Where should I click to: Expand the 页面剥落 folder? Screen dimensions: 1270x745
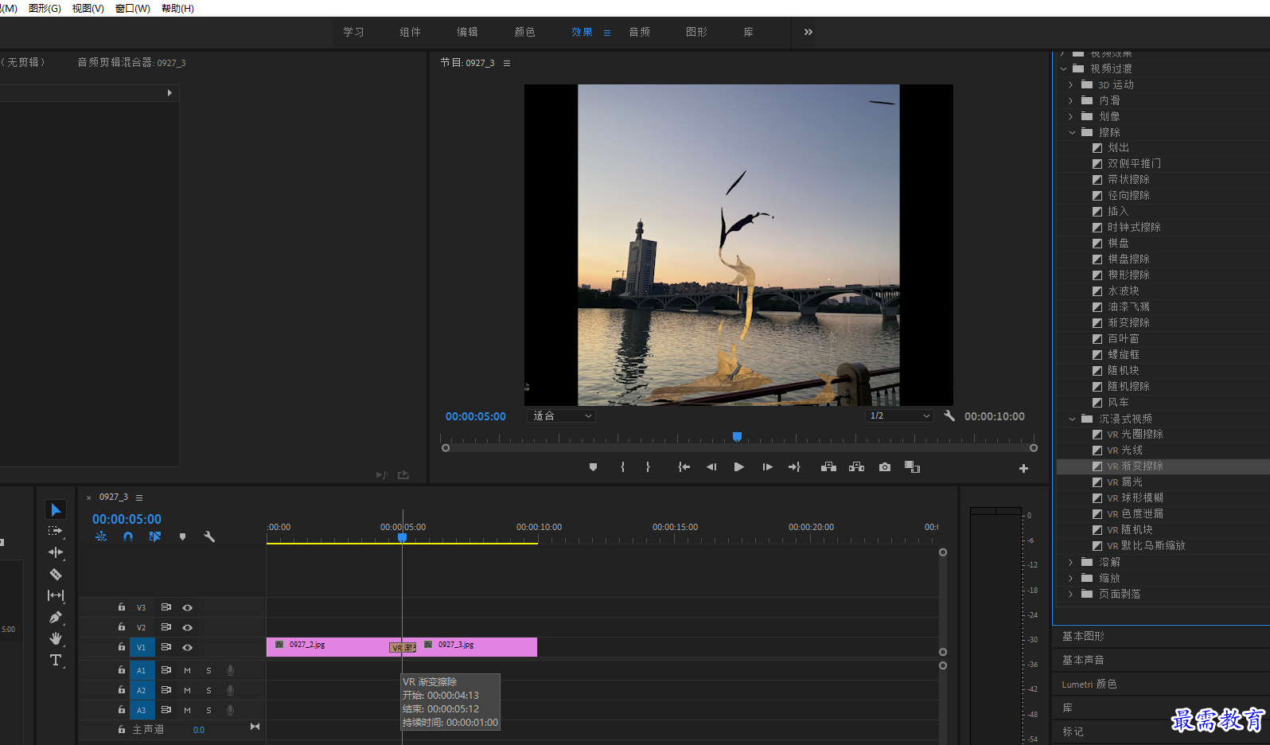pos(1071,594)
